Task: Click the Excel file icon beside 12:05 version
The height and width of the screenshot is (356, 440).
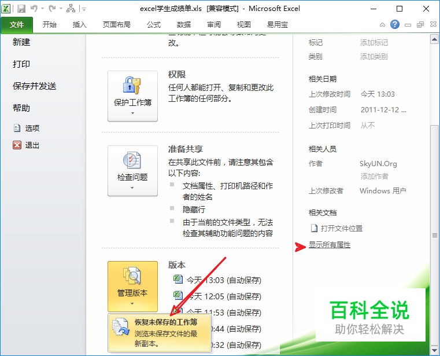Action: 178,295
